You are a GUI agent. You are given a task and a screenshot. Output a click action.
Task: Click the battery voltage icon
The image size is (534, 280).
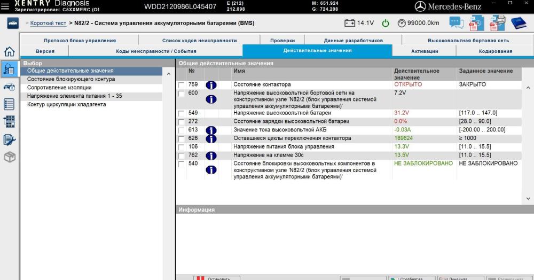[x=349, y=23]
